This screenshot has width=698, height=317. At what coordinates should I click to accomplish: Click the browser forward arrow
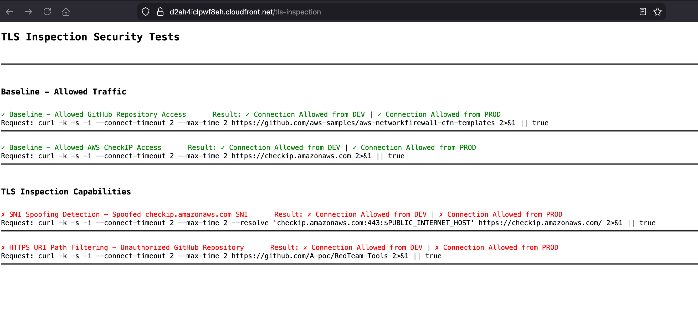(x=28, y=12)
